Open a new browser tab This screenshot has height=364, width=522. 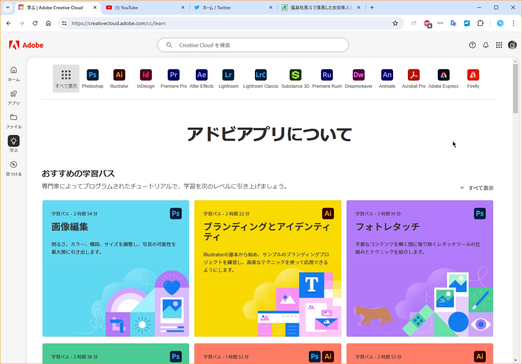coord(372,7)
